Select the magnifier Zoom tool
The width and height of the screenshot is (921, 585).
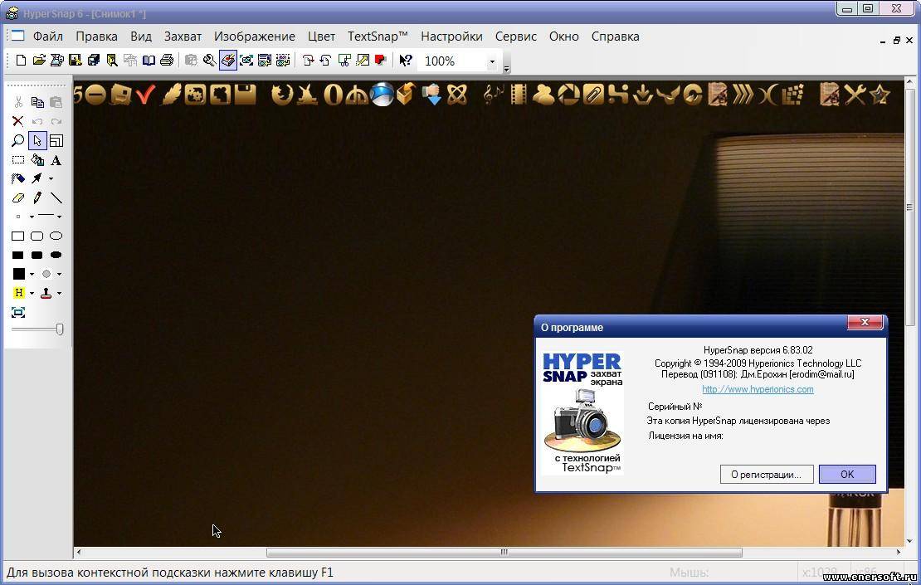point(18,141)
